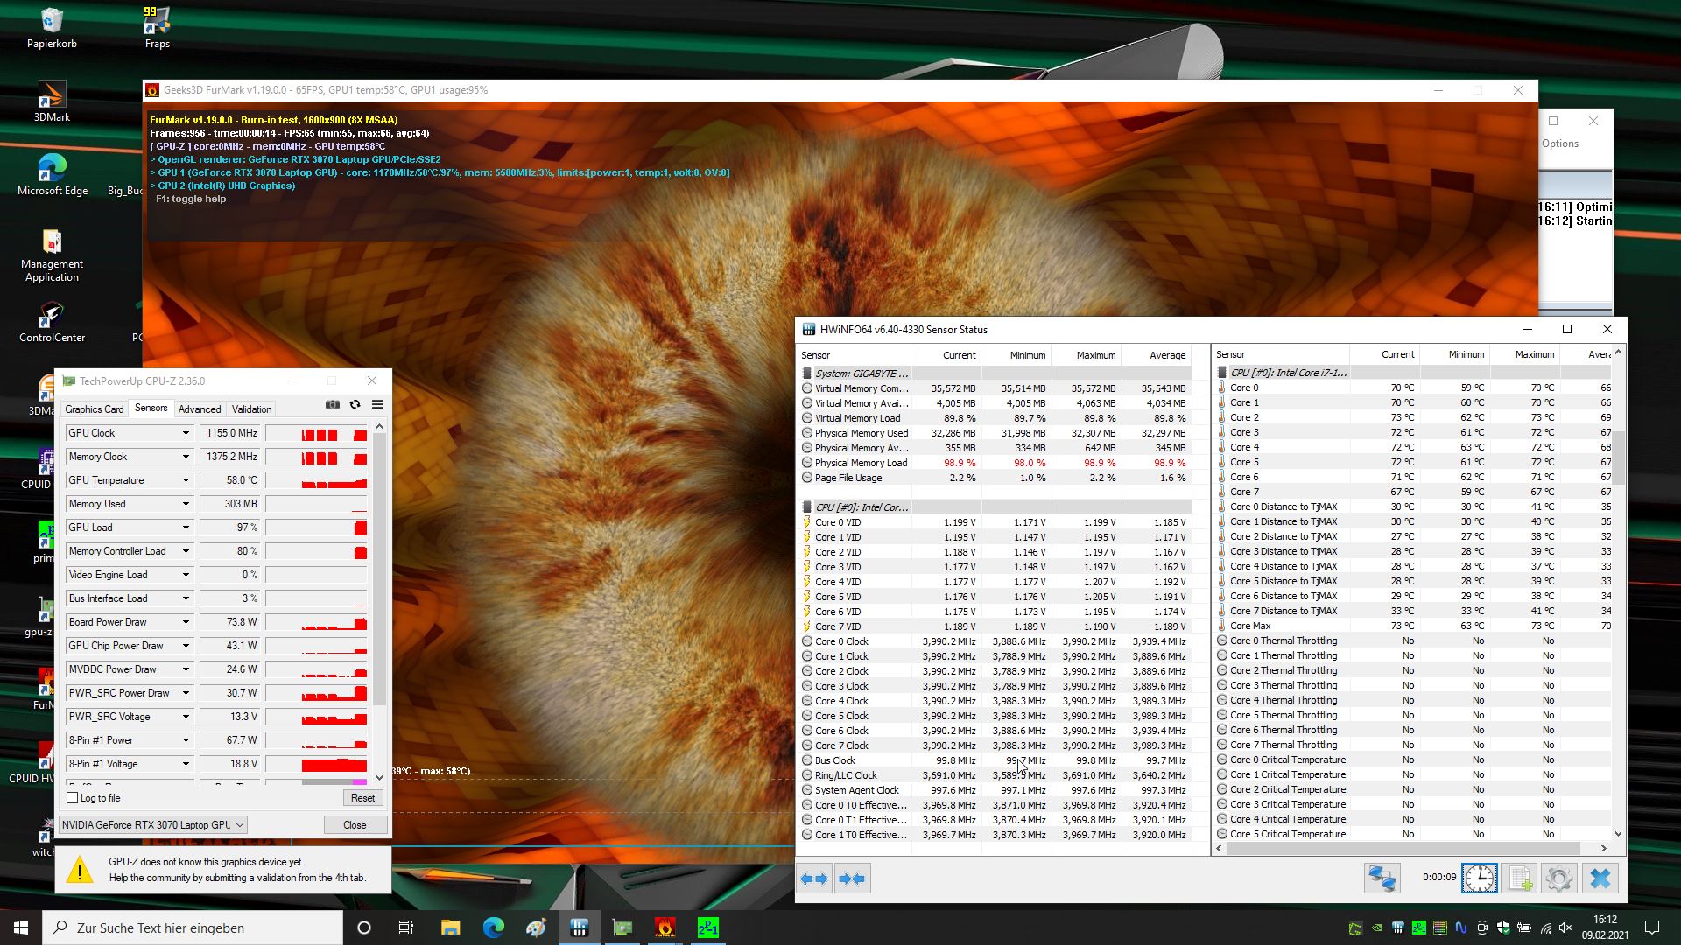Image resolution: width=1681 pixels, height=945 pixels.
Task: Select the Ring/LLC Clock row
Action: (x=995, y=775)
